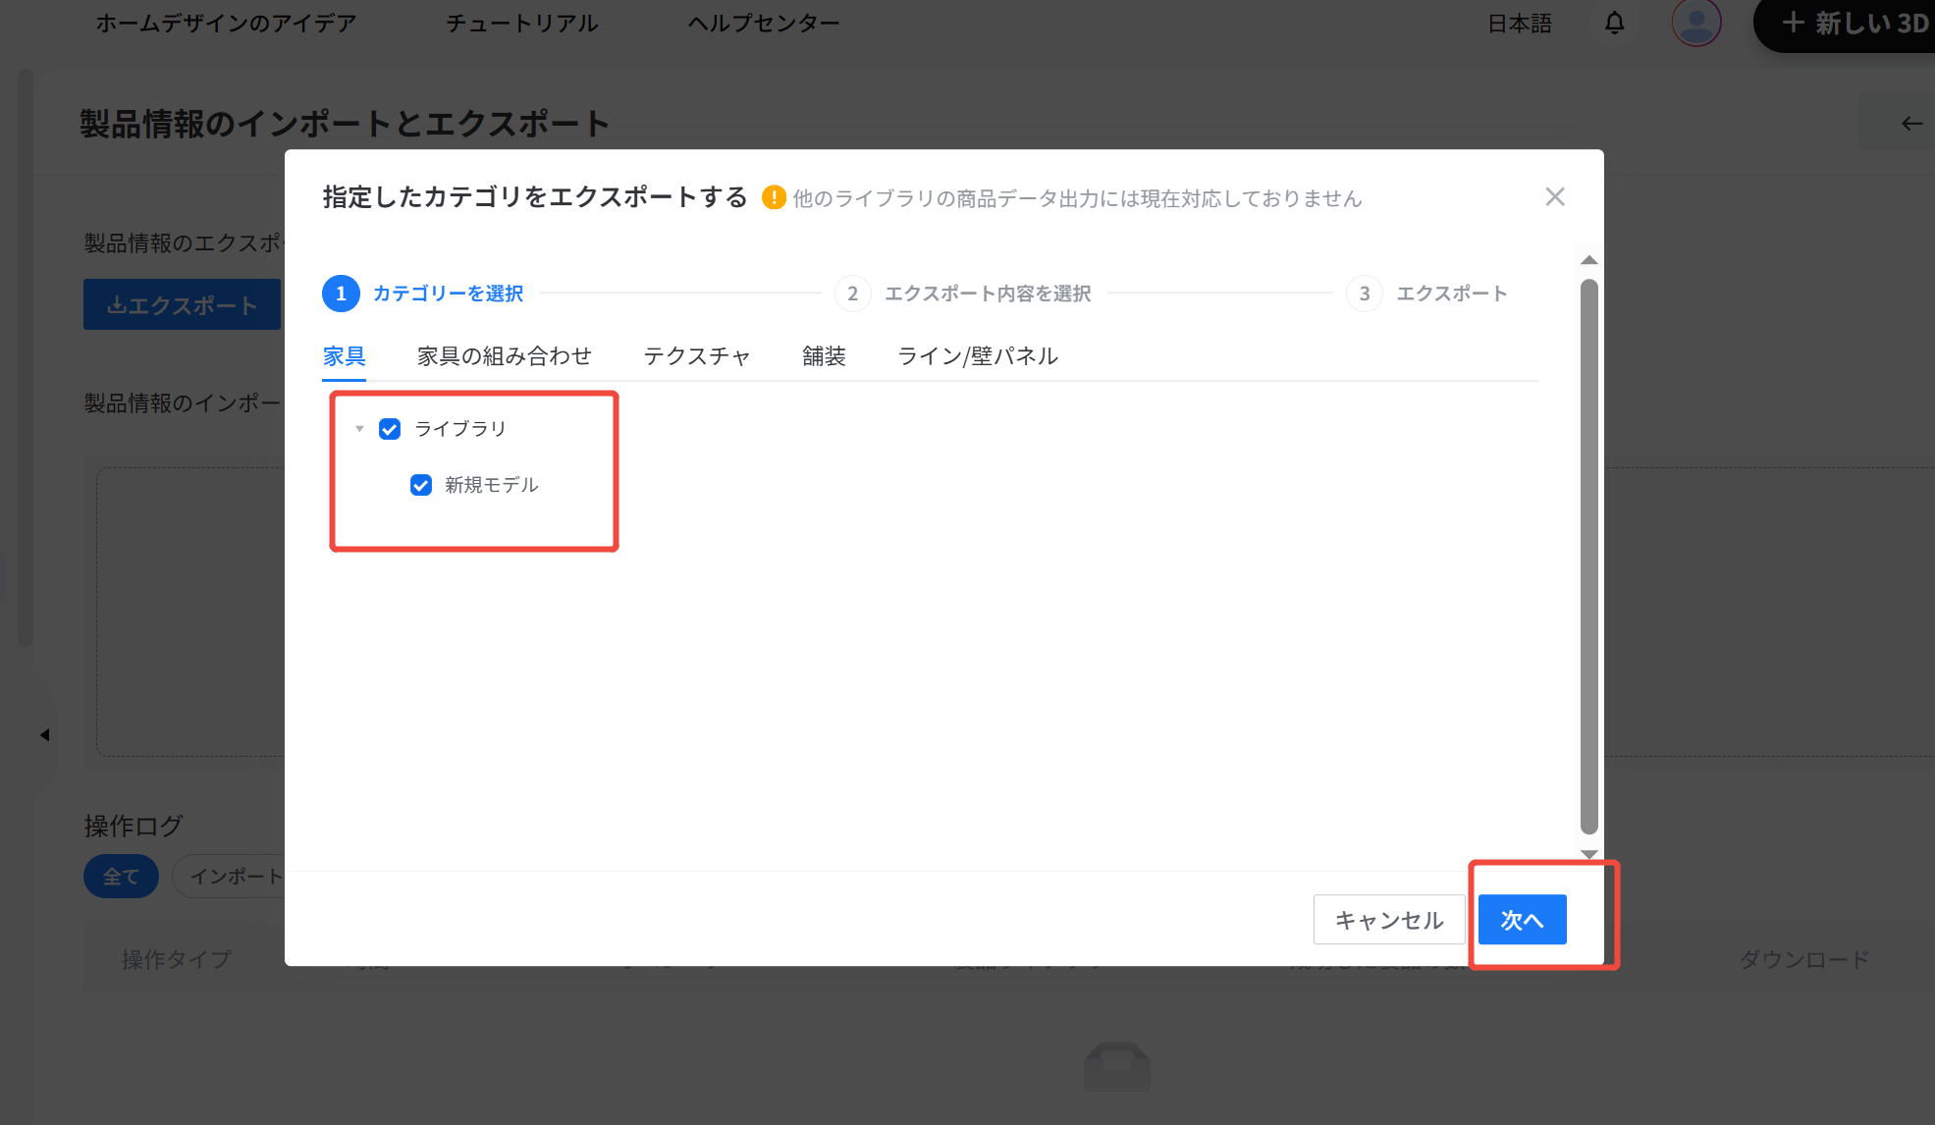Create a new 3D design button

(x=1844, y=24)
